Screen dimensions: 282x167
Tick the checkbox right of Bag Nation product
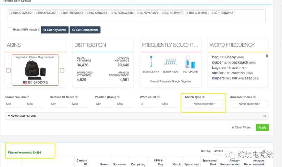pyautogui.click(x=62, y=71)
